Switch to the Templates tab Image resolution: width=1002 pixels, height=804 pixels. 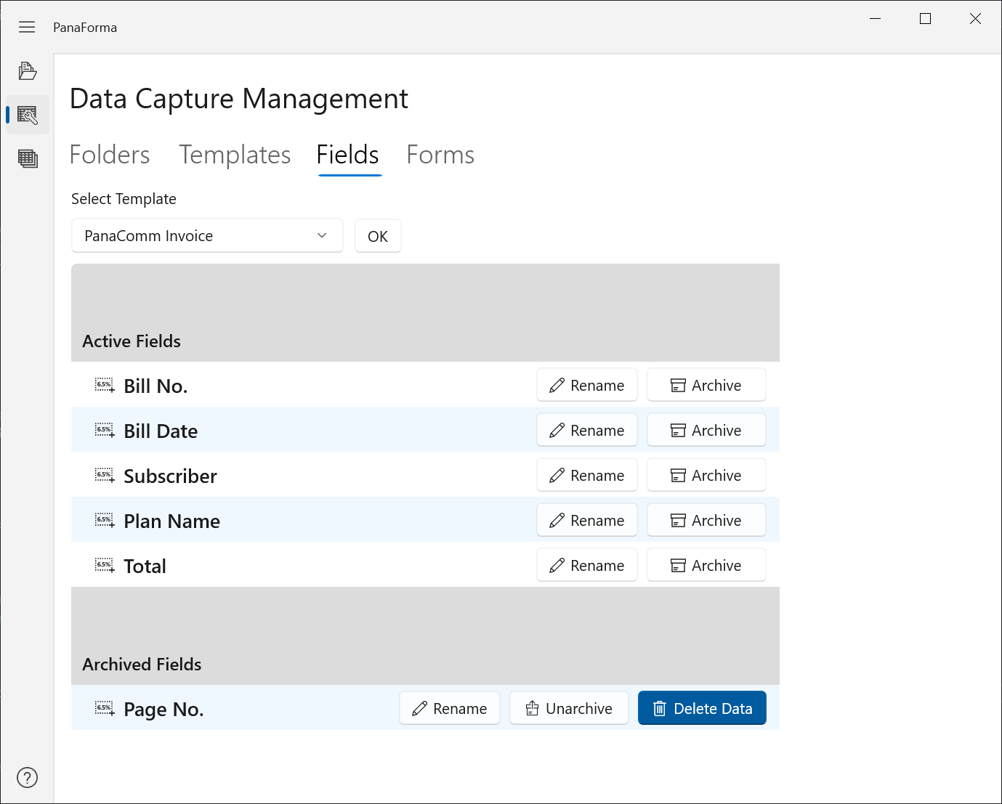tap(235, 155)
